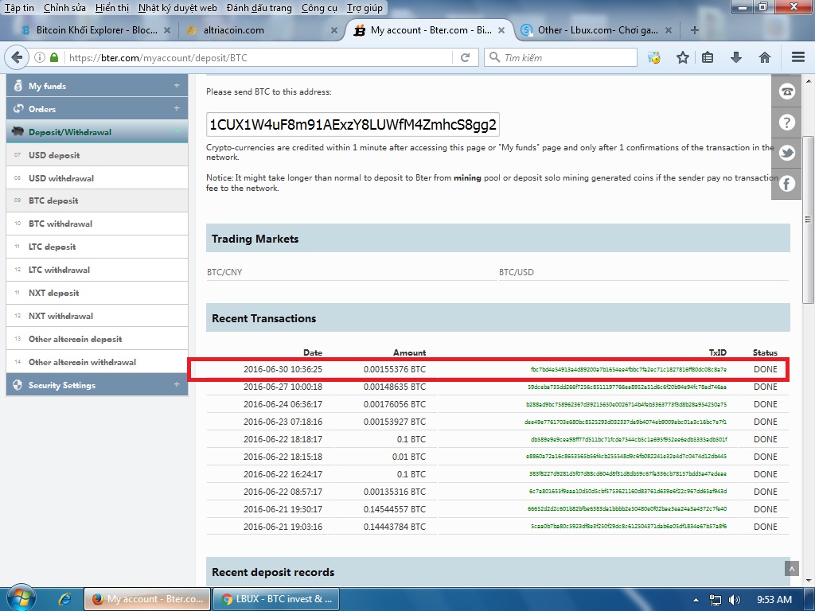Open the Twitter icon on right sidebar

(x=786, y=154)
